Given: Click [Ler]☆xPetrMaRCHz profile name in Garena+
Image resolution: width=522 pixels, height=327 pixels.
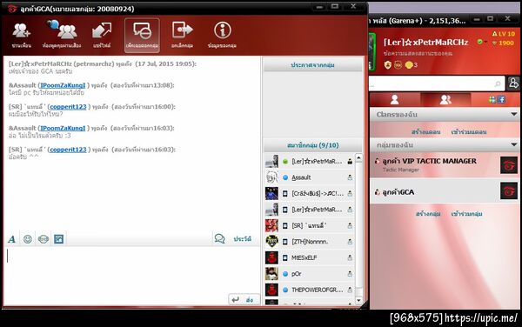Looking at the screenshot, I should pyautogui.click(x=425, y=43).
